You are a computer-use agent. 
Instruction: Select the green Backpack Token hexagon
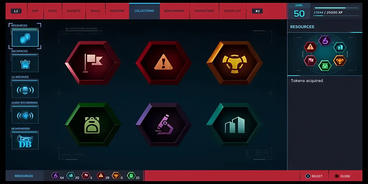[93, 125]
